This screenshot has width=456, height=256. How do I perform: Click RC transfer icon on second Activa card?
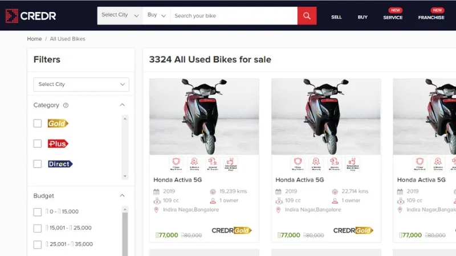point(335,164)
